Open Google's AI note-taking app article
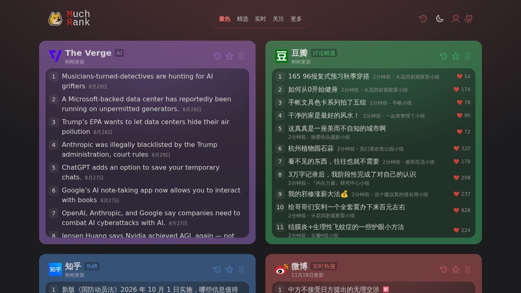521x293 pixels. [151, 195]
